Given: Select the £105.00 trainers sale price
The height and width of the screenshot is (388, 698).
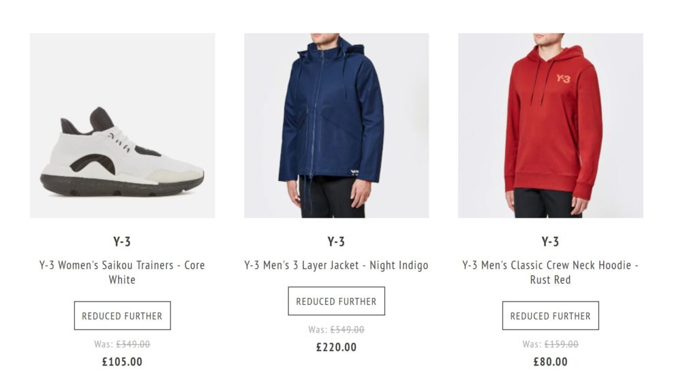Looking at the screenshot, I should point(122,362).
